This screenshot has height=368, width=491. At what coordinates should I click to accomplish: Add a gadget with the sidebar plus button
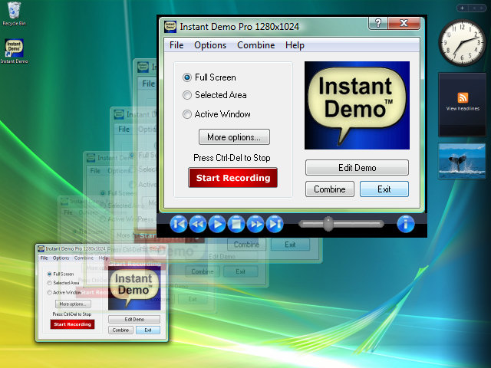[462, 8]
